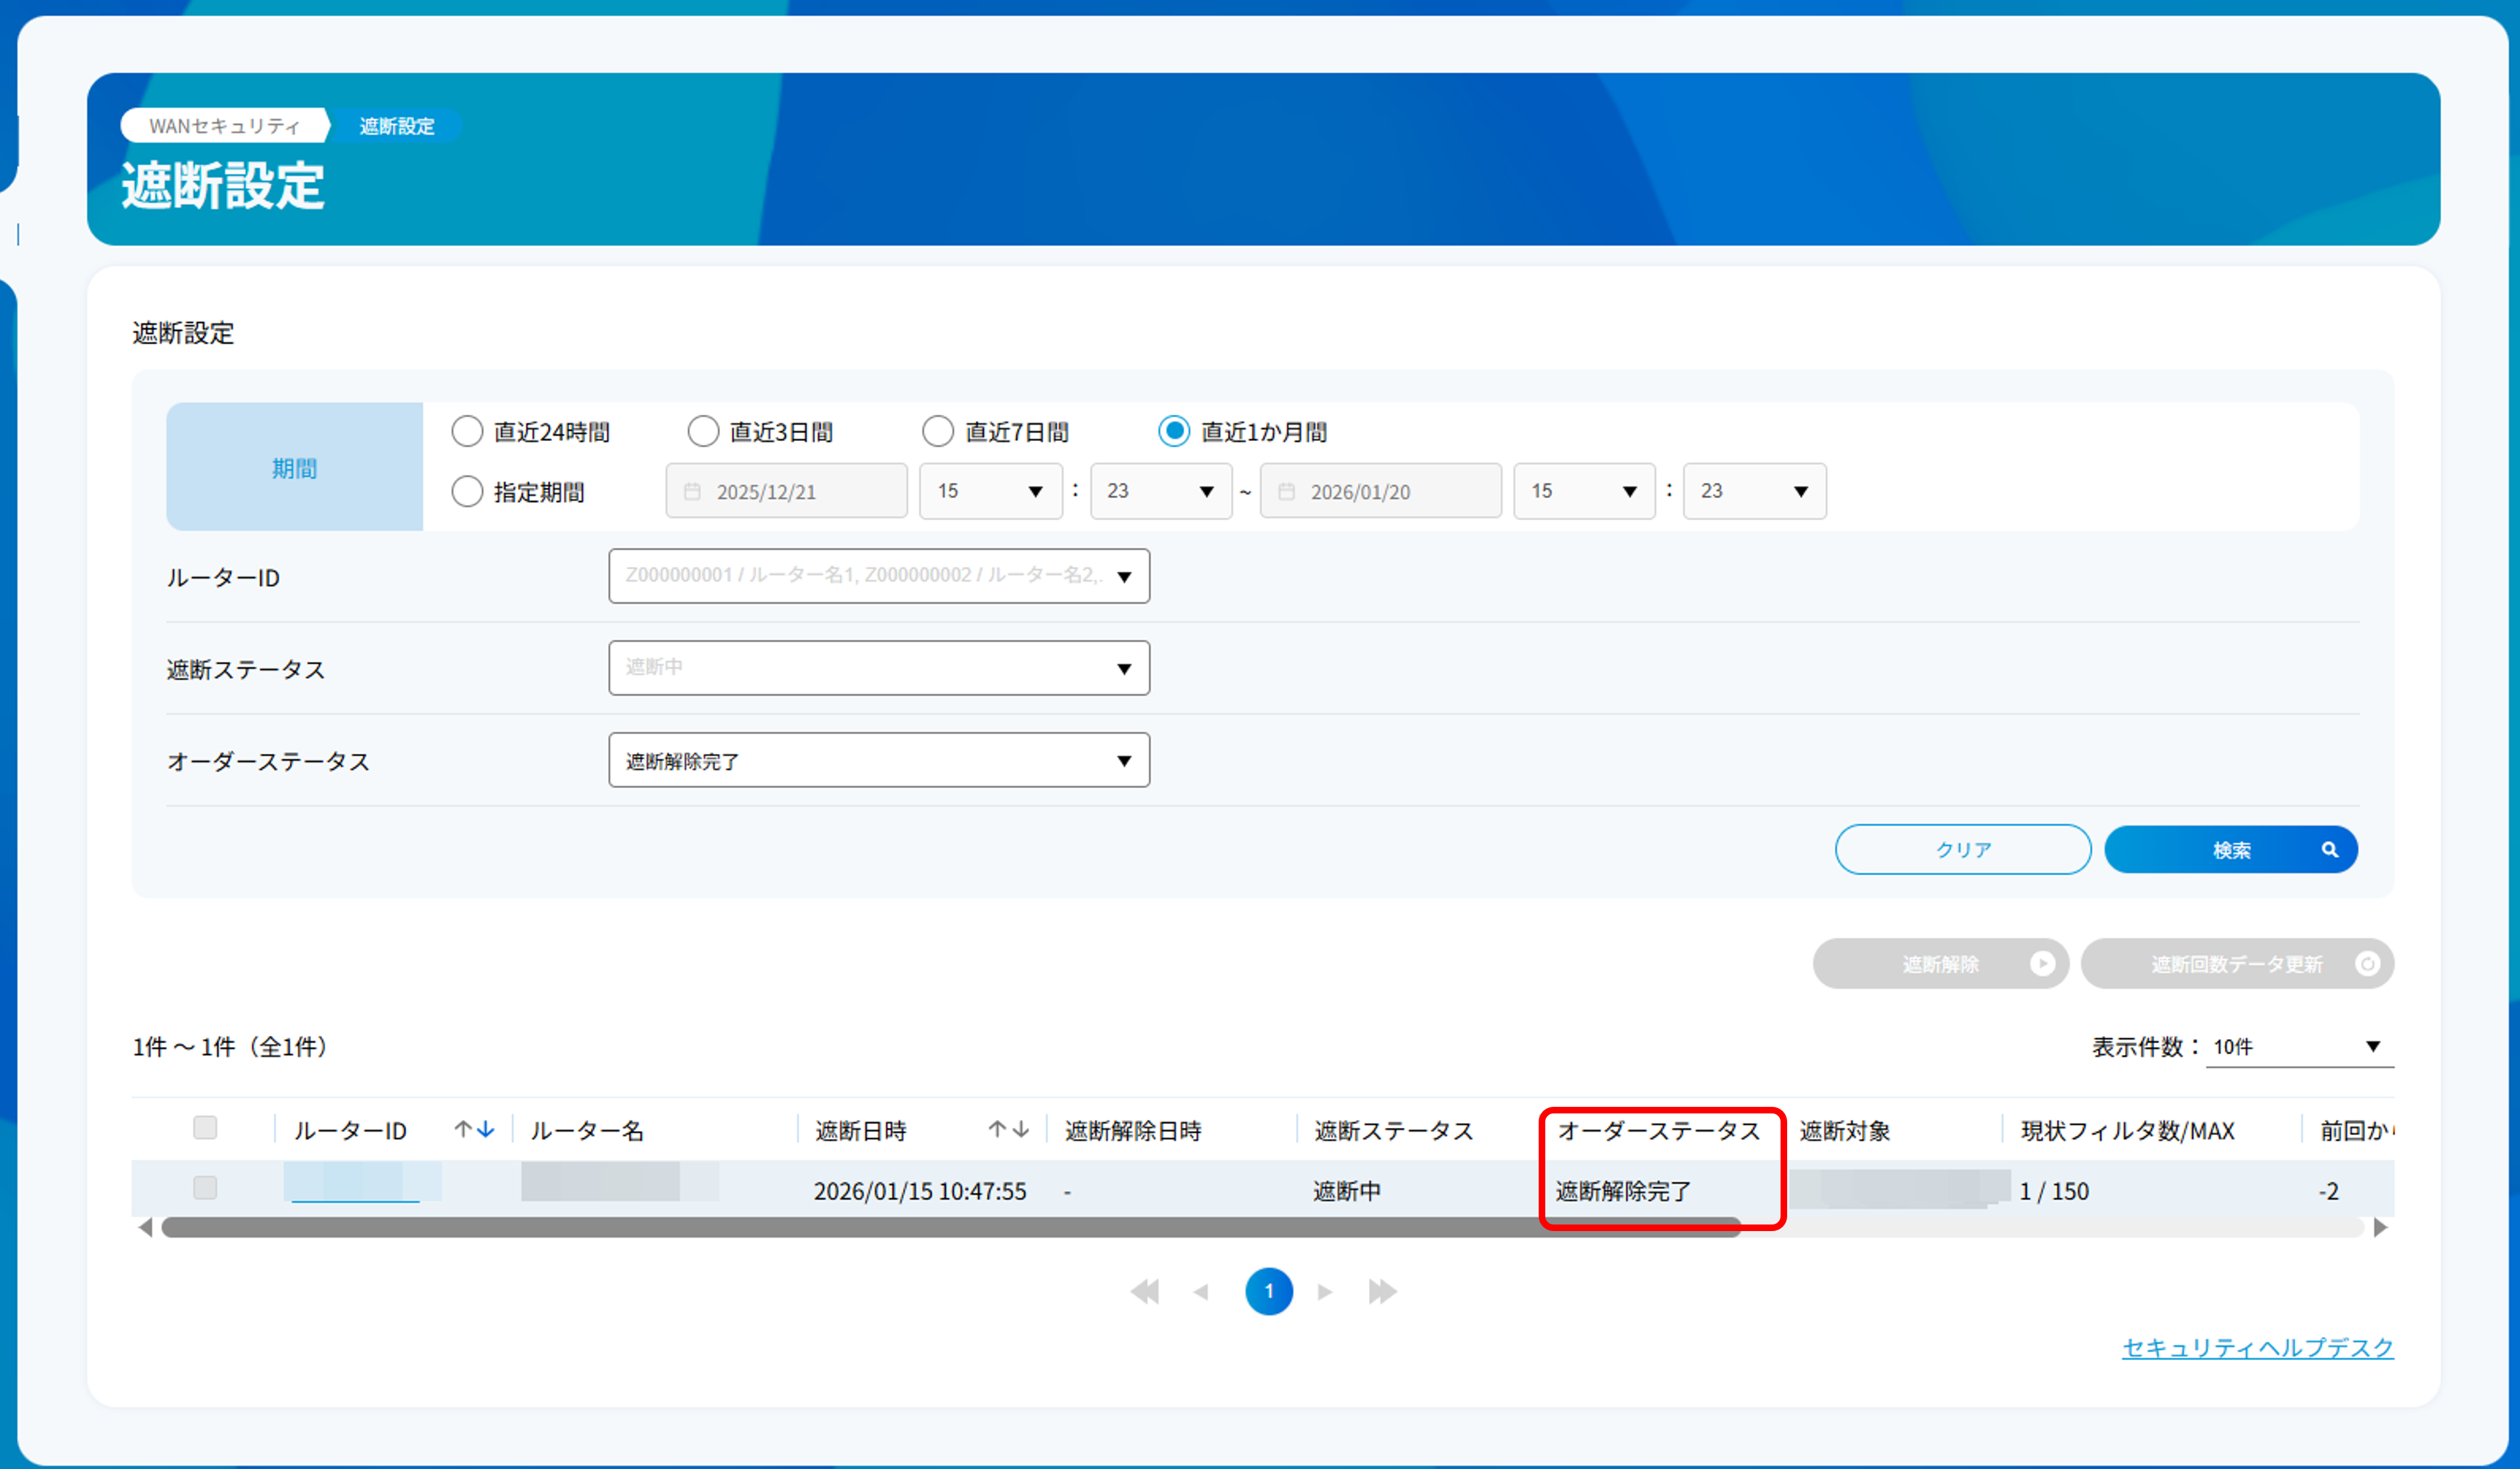Sort the table by 遮断日時 column arrows
This screenshot has height=1469, width=2520.
tap(1008, 1130)
